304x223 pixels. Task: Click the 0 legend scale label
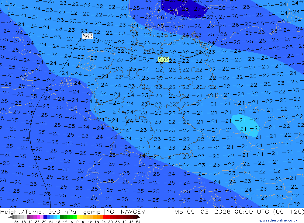coord(77,222)
